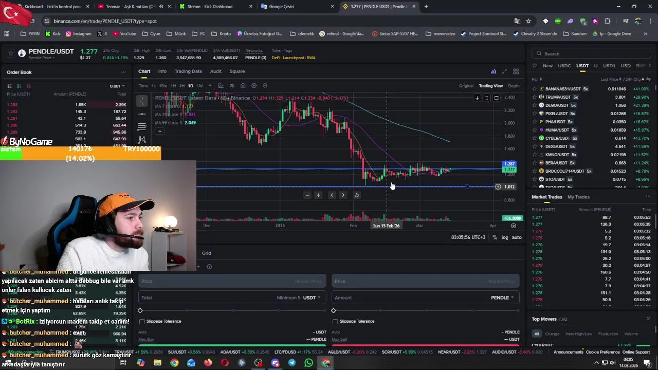
Task: Select the 15m chart interval
Action: pos(163,86)
